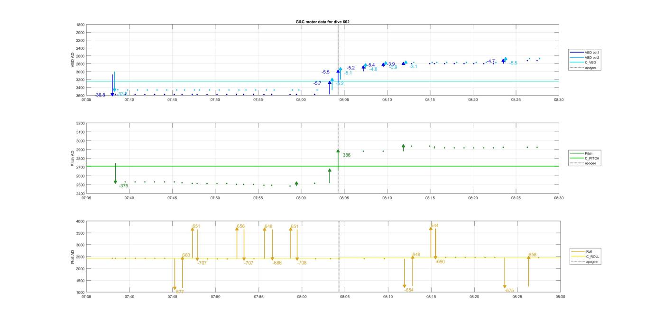Click the "-690" roll data label

click(x=440, y=262)
